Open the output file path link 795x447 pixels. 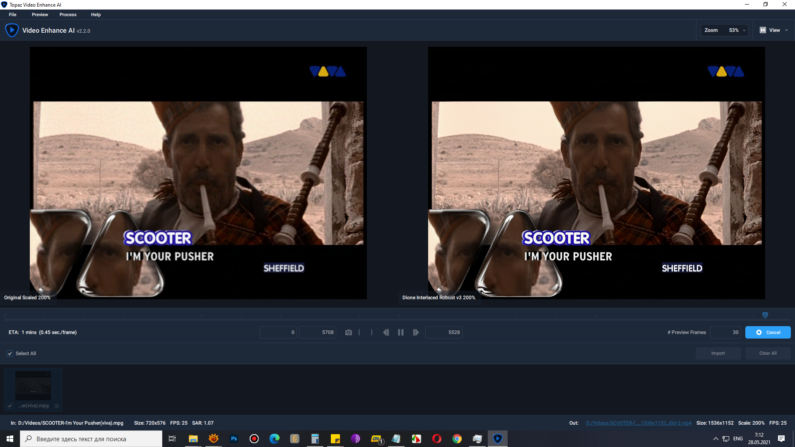point(638,423)
